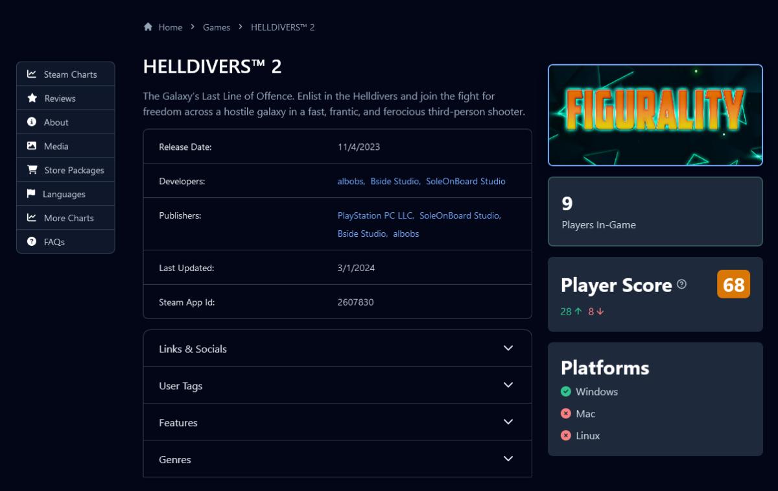Open developer link SoleOnBoard Studio

tap(466, 181)
